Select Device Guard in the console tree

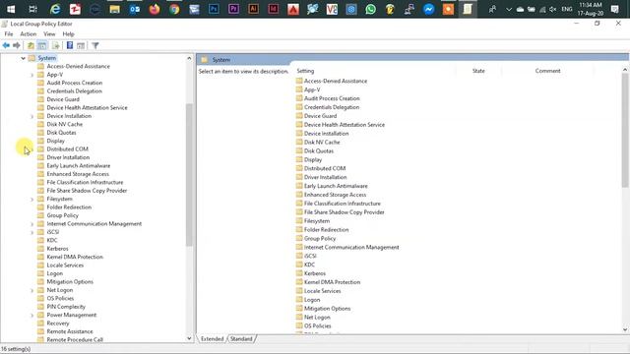[63, 99]
